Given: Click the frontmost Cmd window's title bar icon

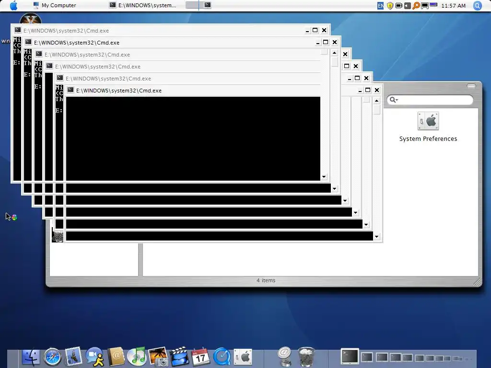Looking at the screenshot, I should pyautogui.click(x=70, y=90).
